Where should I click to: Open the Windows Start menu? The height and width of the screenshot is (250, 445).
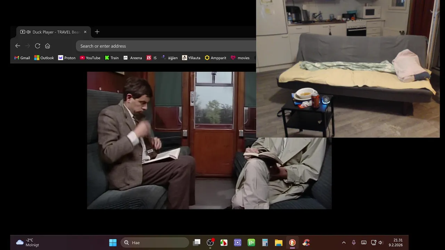click(x=113, y=243)
